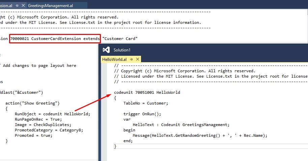308x161 pixels.
Task: Click the Microsoft Corporation copyright line in back editor
Action: click(59, 17)
